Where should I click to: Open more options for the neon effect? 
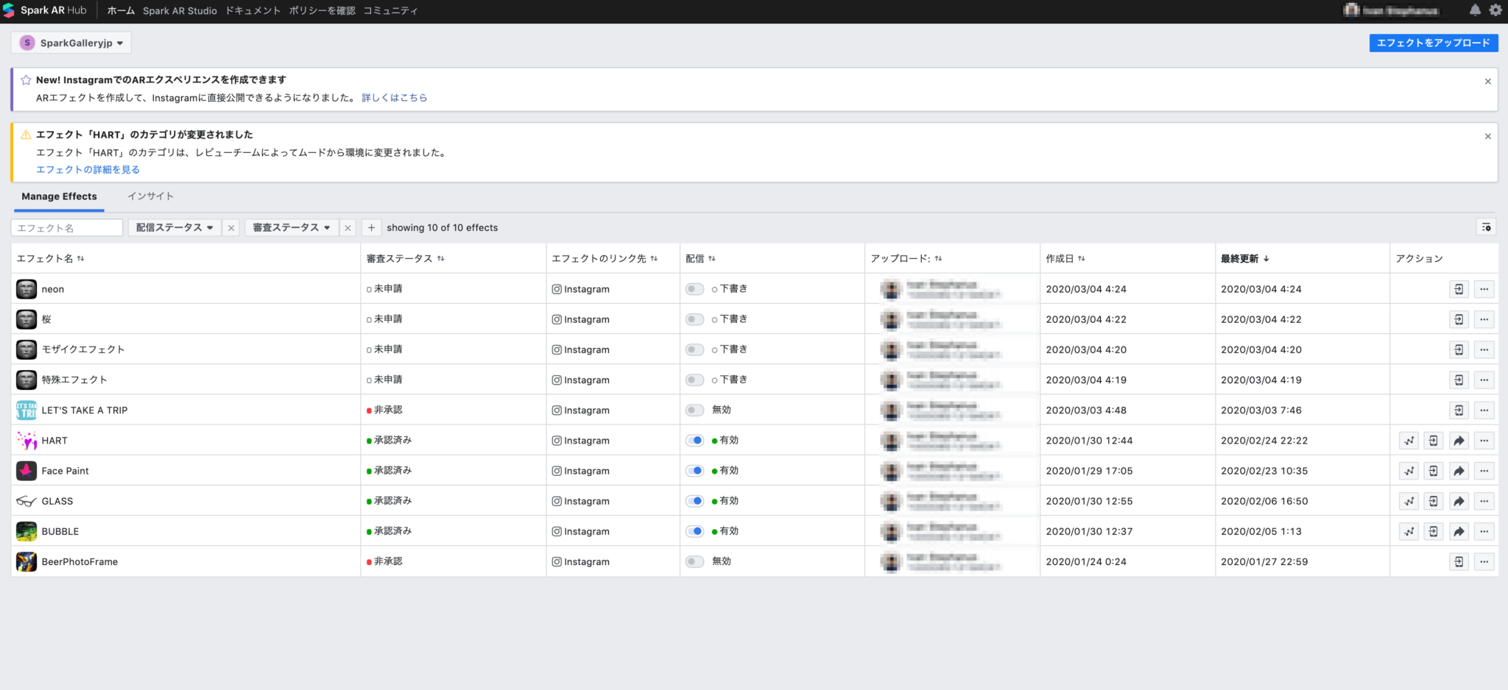tap(1484, 289)
